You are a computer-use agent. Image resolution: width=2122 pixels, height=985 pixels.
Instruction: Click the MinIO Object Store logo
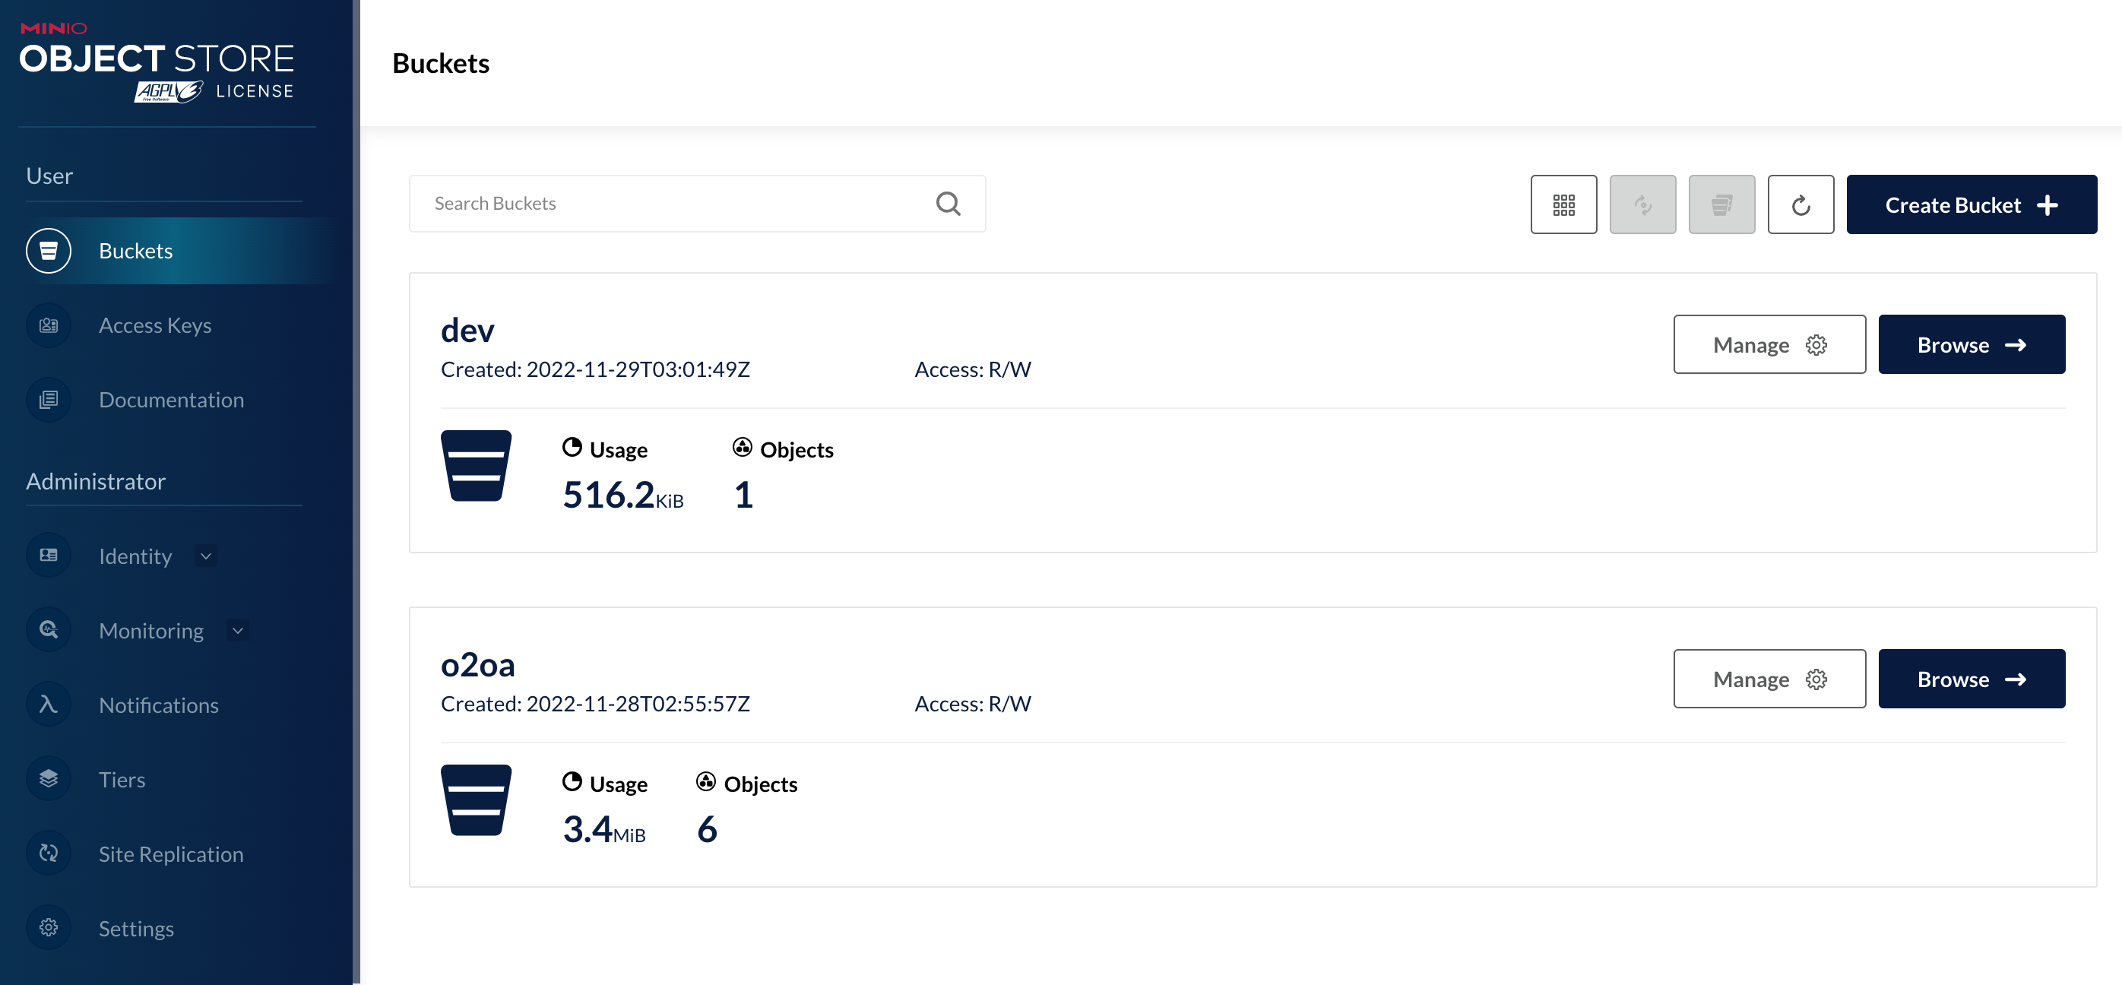[x=157, y=62]
